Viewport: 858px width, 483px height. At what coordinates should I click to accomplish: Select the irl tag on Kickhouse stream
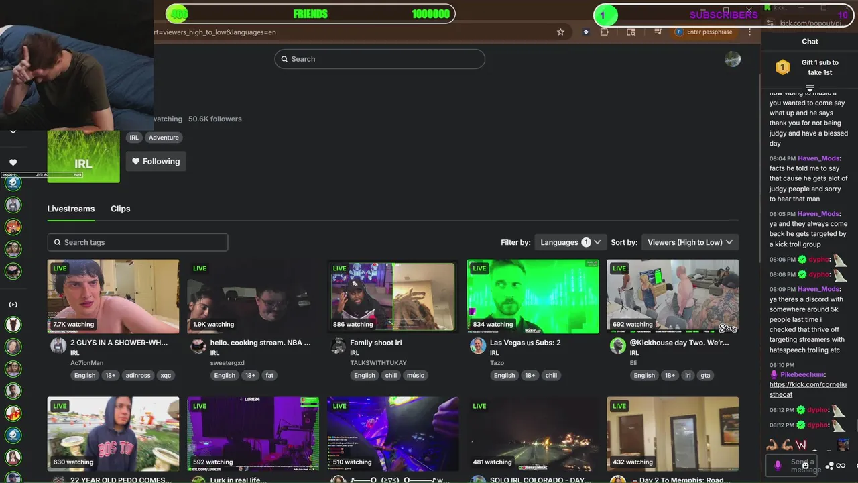click(x=688, y=376)
